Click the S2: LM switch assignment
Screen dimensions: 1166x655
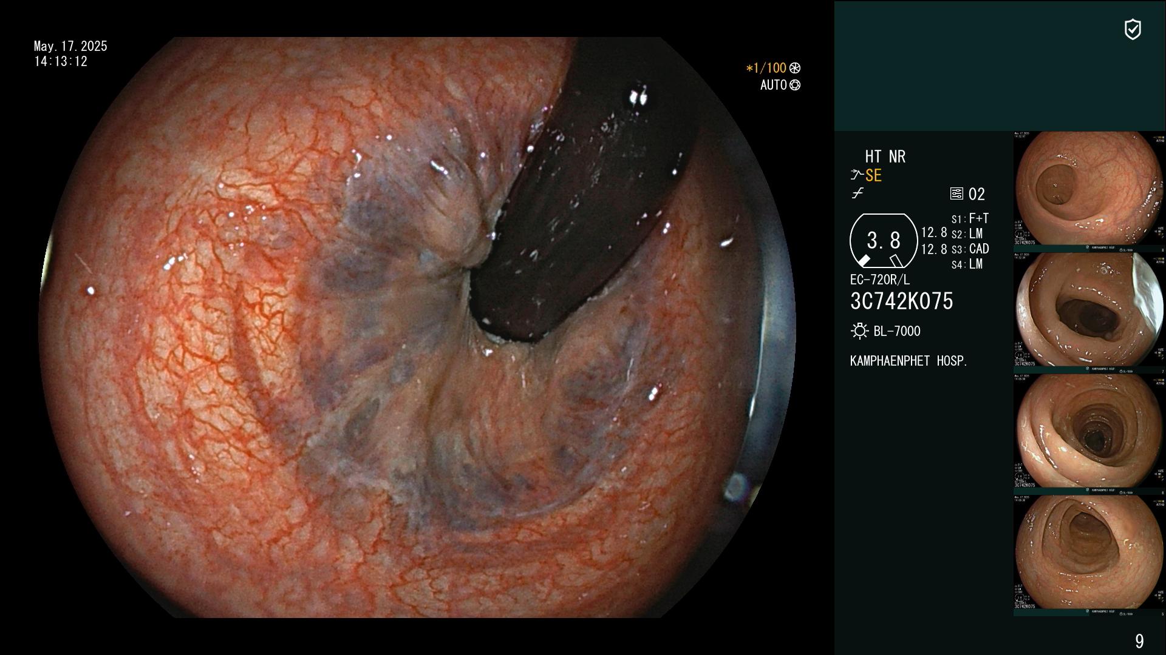coord(967,233)
